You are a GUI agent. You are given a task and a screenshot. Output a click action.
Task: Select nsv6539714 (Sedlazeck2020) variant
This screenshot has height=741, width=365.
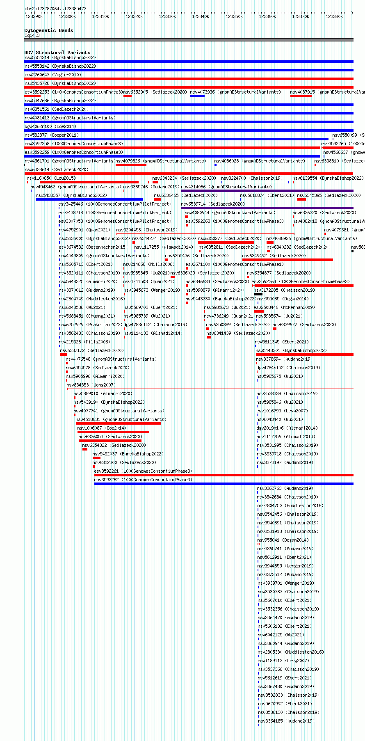click(x=213, y=204)
